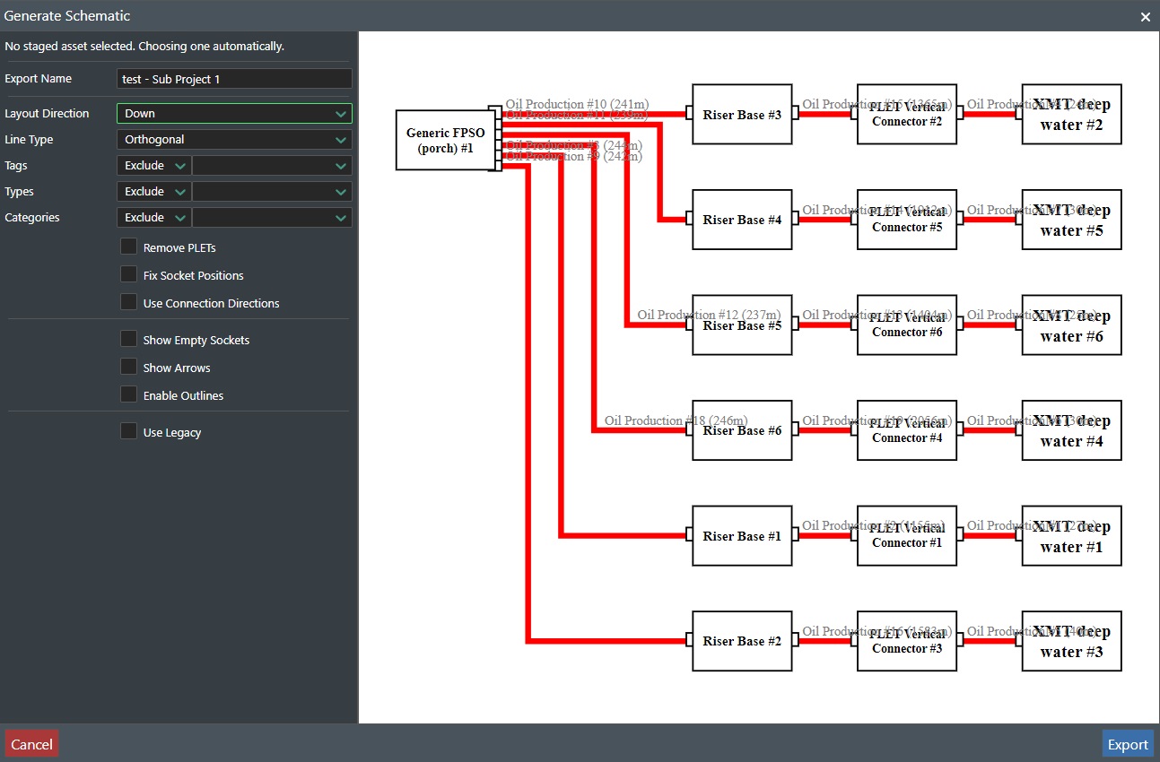Screen dimensions: 1160x762
Task: Tick the Use Legacy checkbox
Action: pyautogui.click(x=129, y=431)
